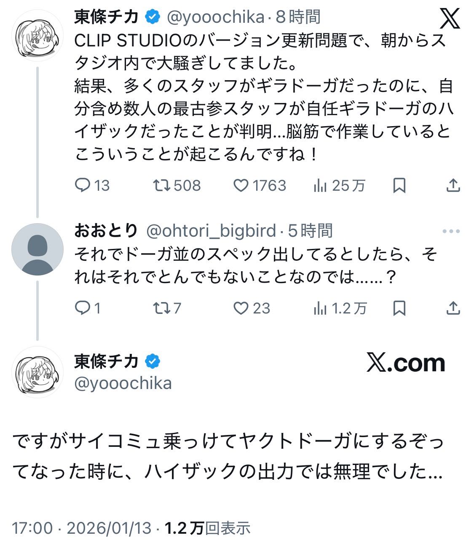Open 東條チカ's avatar on the first post
The height and width of the screenshot is (543, 474).
pyautogui.click(x=37, y=35)
